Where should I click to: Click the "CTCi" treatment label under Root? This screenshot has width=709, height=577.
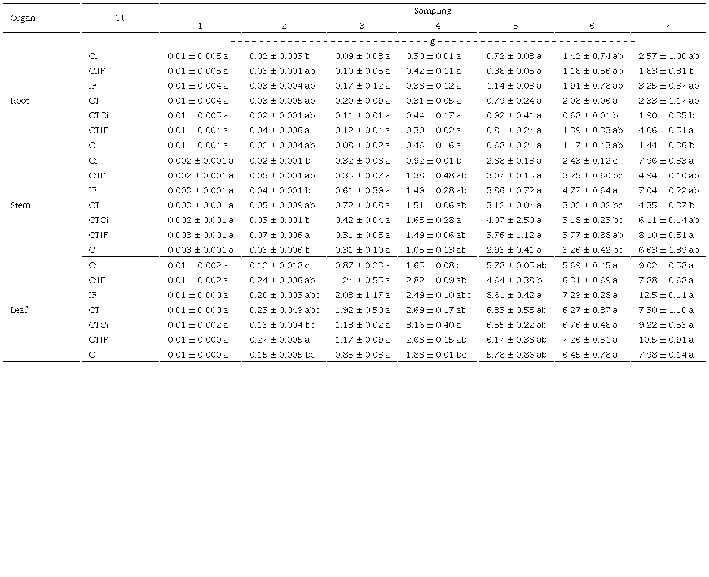coord(98,115)
